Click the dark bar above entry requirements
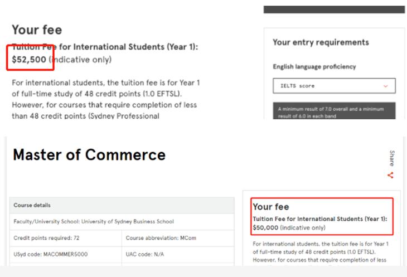This screenshot has width=407, height=277. click(x=334, y=9)
